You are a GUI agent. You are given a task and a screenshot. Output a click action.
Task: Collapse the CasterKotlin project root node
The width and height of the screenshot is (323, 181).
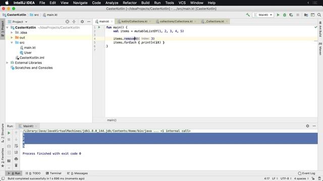8,28
